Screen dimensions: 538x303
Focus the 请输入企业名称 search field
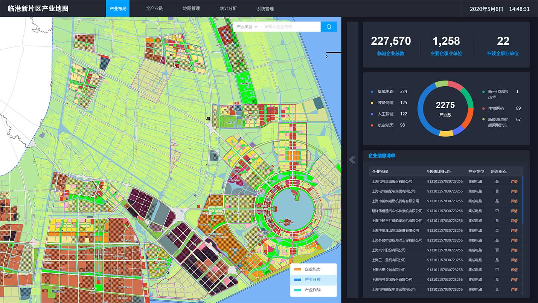point(291,27)
